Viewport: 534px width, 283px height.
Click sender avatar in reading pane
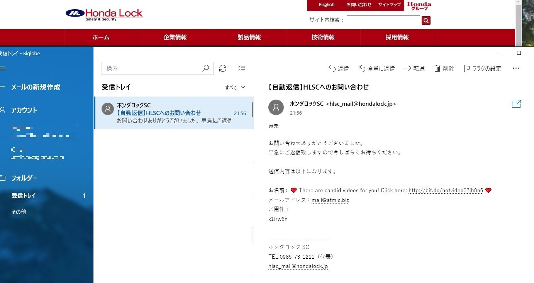tap(276, 107)
